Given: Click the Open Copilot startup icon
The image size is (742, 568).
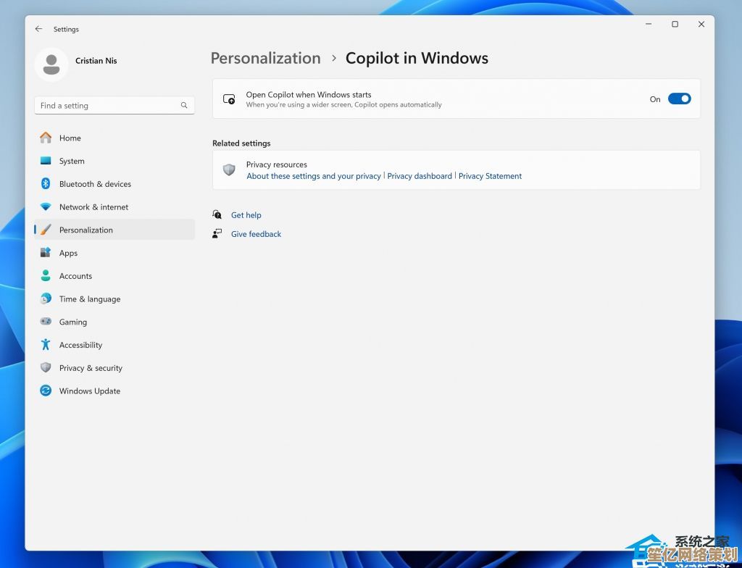Looking at the screenshot, I should (229, 99).
